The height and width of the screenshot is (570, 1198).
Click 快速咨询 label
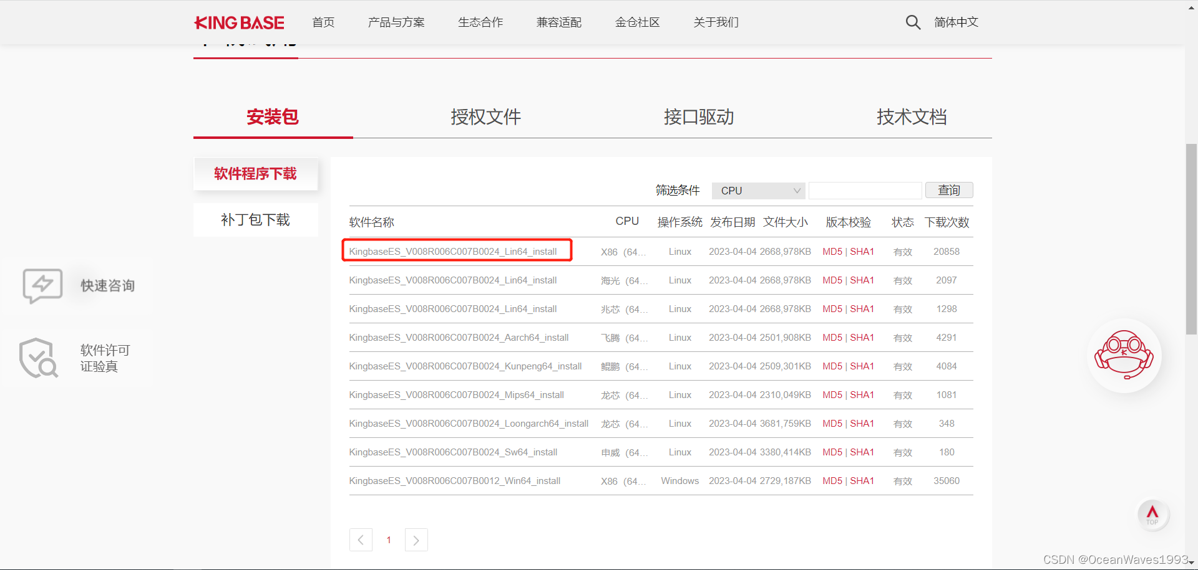107,286
